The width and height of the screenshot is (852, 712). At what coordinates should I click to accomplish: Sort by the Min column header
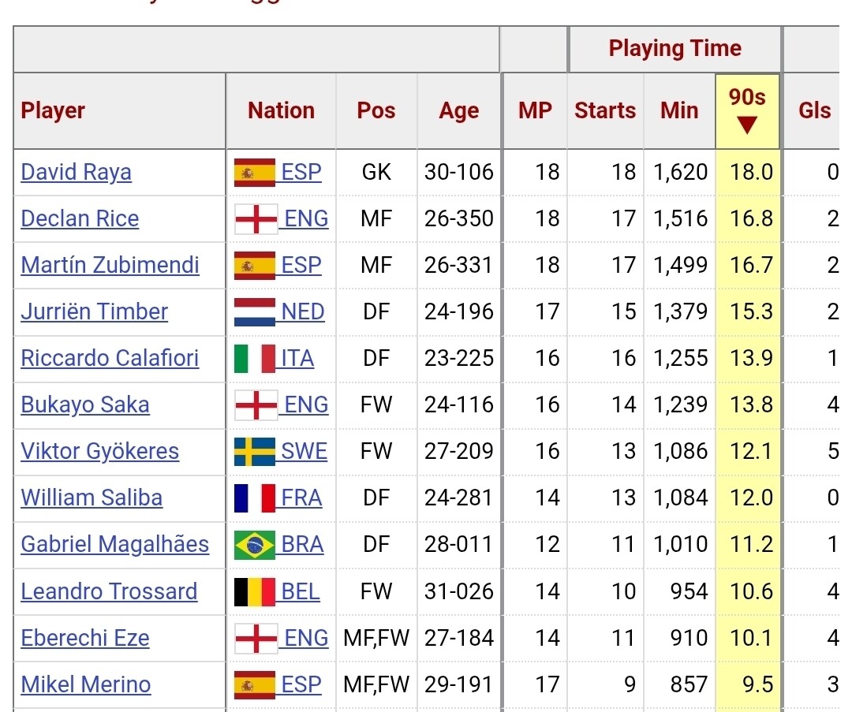coord(679,111)
